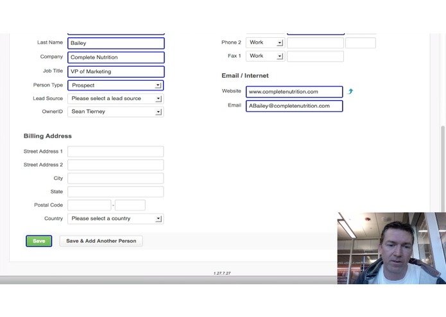This screenshot has height=317, width=446.
Task: Click Save & Add Another Person
Action: pos(101,241)
